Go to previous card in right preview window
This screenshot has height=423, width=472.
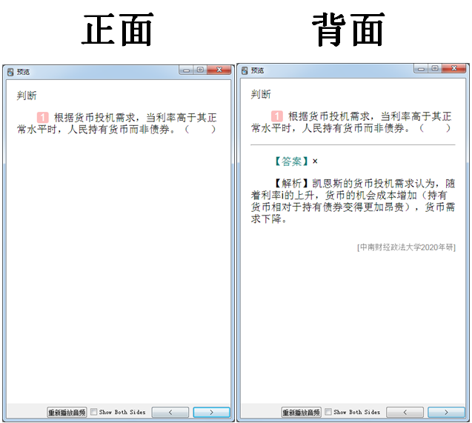click(x=405, y=412)
